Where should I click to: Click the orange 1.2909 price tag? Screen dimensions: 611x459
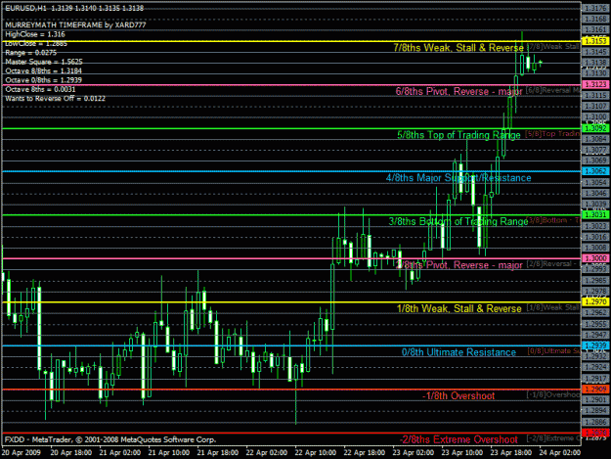pos(595,390)
